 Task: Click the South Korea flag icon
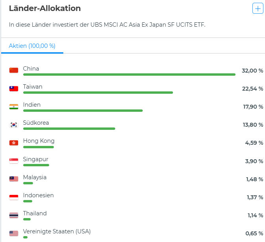(x=14, y=125)
